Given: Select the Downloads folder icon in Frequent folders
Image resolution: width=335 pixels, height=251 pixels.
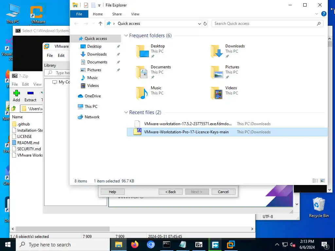Looking at the screenshot, I should pyautogui.click(x=217, y=51).
